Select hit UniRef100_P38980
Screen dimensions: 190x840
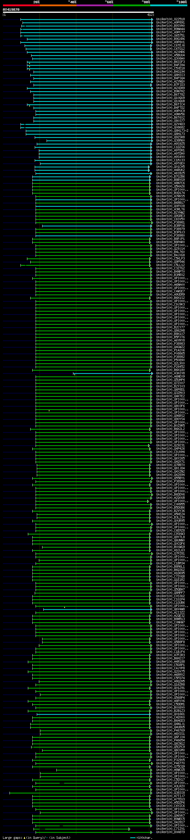(x=170, y=235)
